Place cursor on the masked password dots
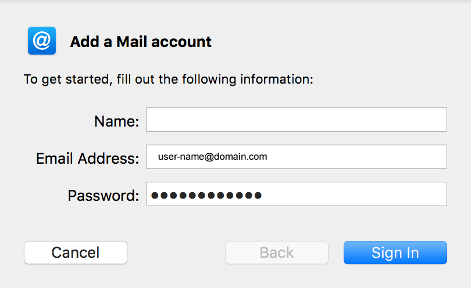 (206, 196)
